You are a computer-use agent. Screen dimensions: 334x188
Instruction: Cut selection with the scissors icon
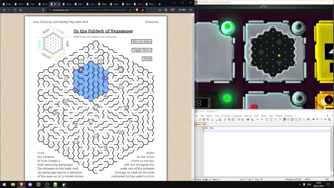coord(225,120)
